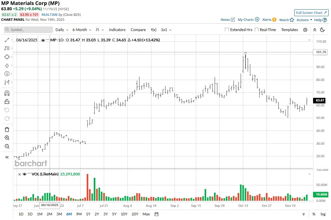Open the Compare menu

tap(138, 30)
